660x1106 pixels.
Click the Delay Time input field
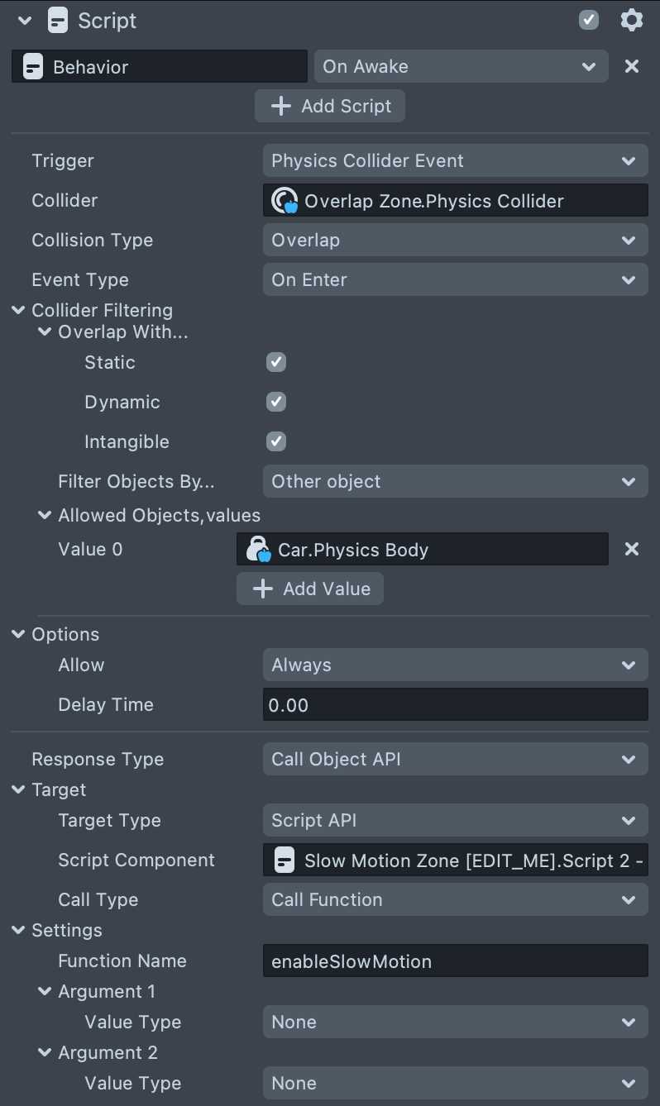[455, 705]
